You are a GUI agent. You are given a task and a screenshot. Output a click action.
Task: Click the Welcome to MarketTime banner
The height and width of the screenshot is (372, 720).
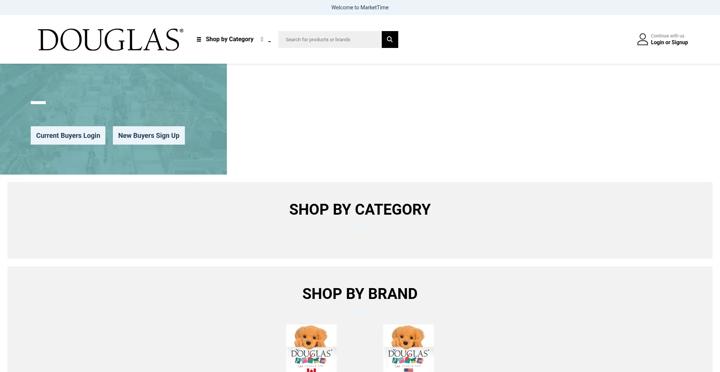[x=360, y=7]
